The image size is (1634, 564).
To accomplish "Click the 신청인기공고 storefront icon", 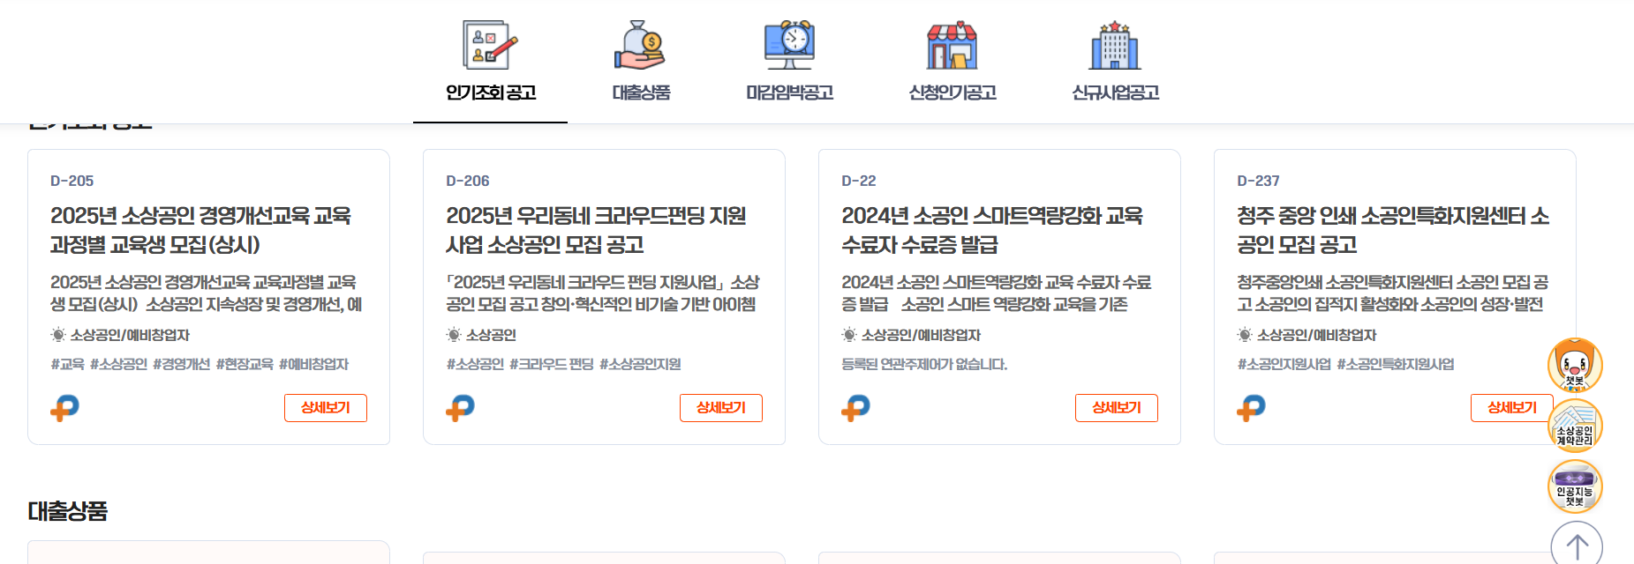I will click(x=952, y=45).
